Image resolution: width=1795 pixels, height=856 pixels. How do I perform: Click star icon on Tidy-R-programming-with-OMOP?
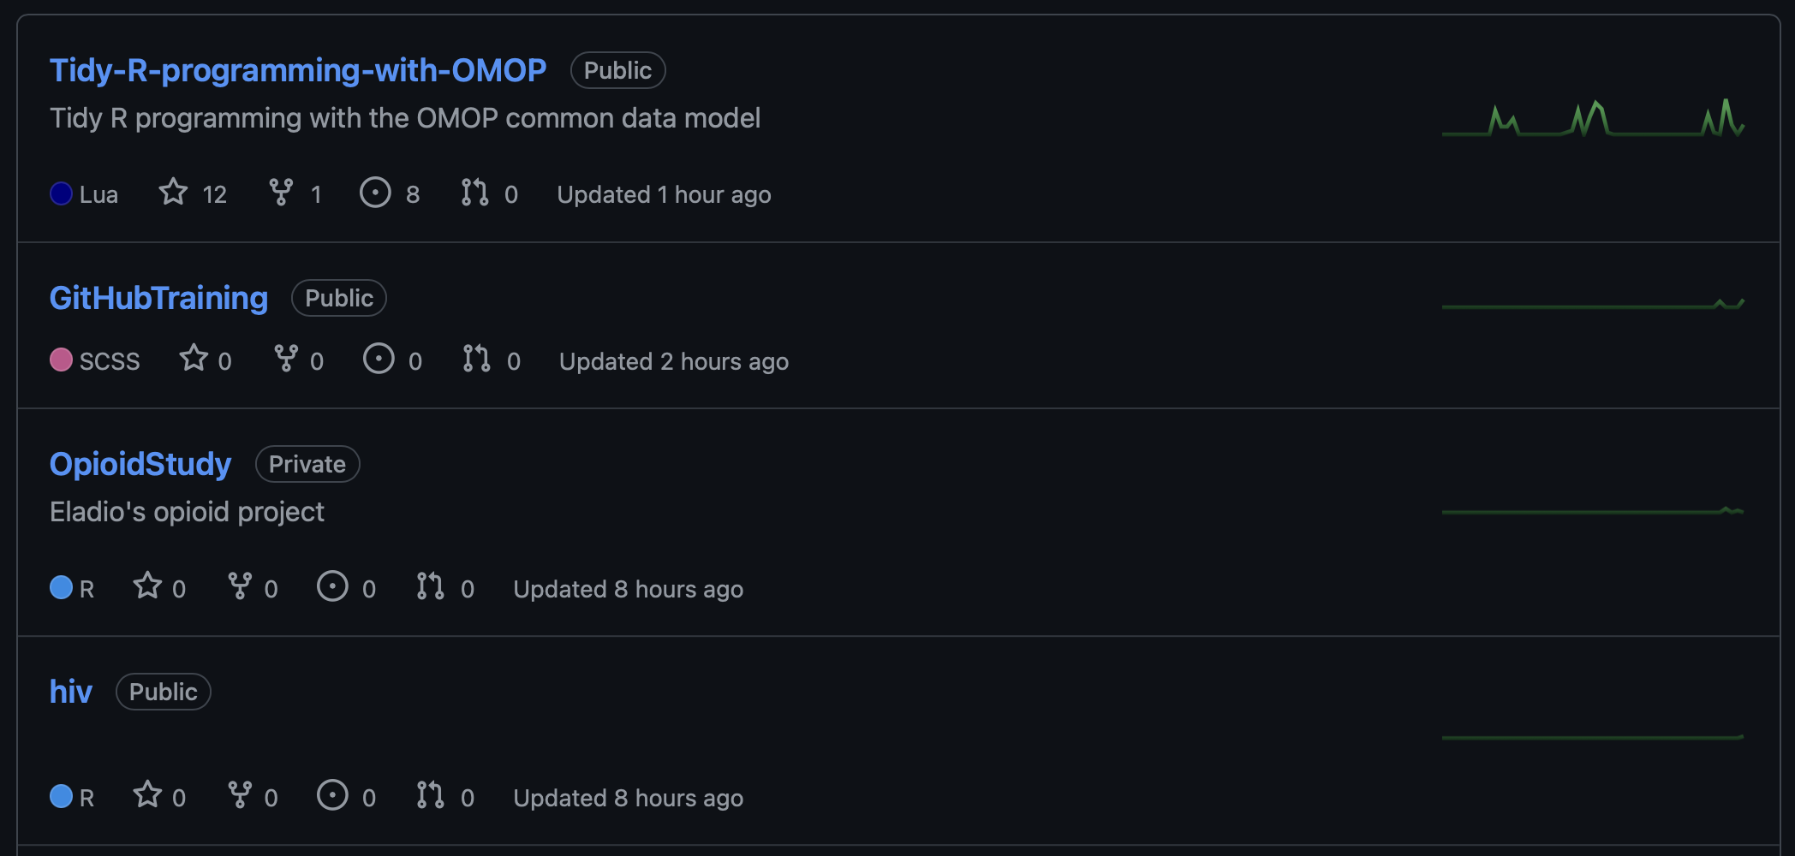click(173, 193)
